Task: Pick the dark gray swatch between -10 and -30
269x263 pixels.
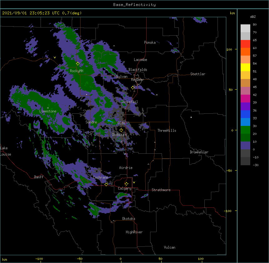Action: click(x=245, y=161)
